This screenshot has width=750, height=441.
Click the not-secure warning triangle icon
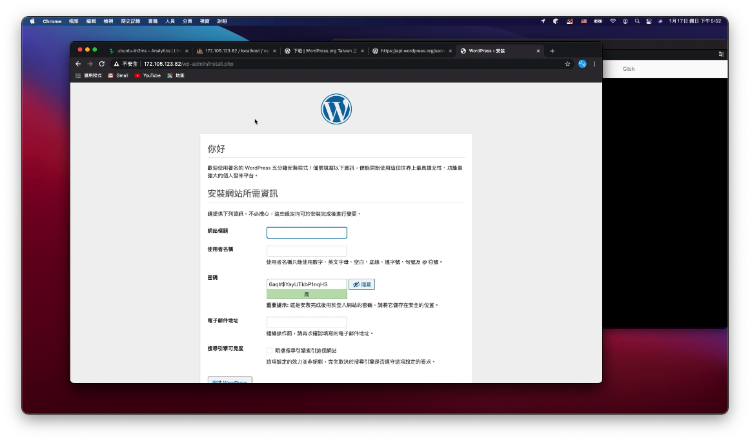pos(116,64)
